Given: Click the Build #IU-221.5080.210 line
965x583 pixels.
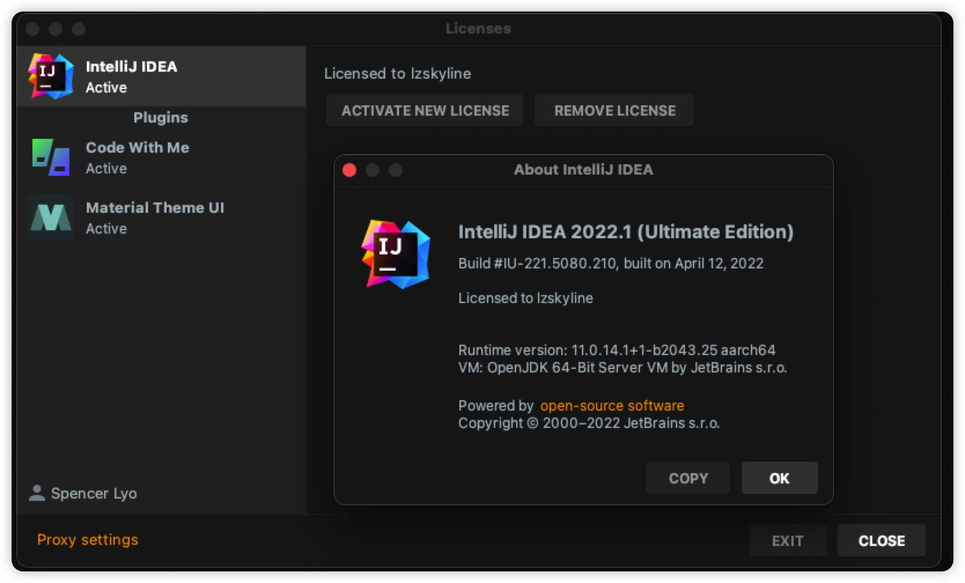Looking at the screenshot, I should click(610, 263).
